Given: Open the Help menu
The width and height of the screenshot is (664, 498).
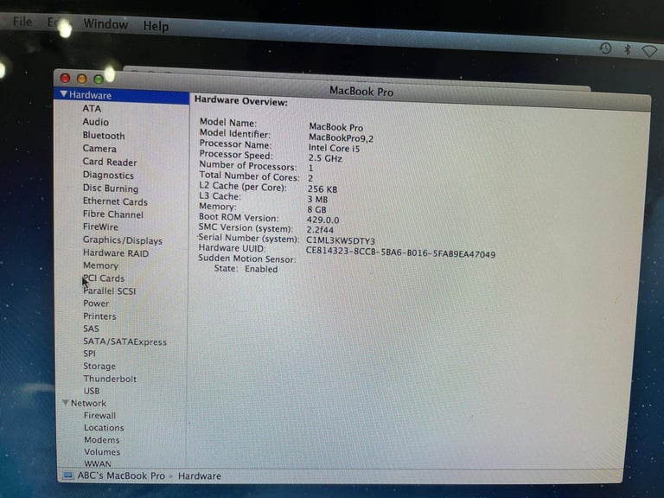Looking at the screenshot, I should pos(156,26).
